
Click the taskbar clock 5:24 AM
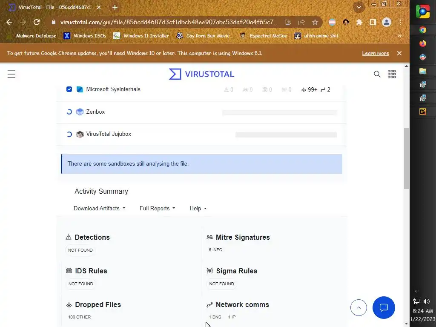(423, 311)
